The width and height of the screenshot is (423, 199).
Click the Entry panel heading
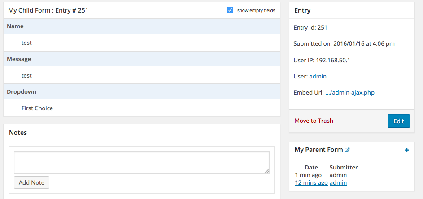point(302,10)
